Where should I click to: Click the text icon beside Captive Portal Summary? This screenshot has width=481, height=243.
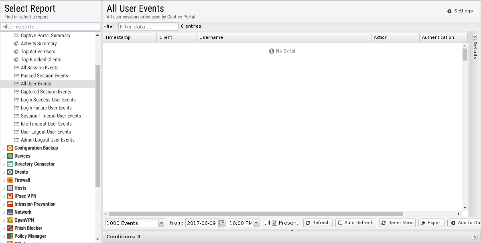pos(16,36)
